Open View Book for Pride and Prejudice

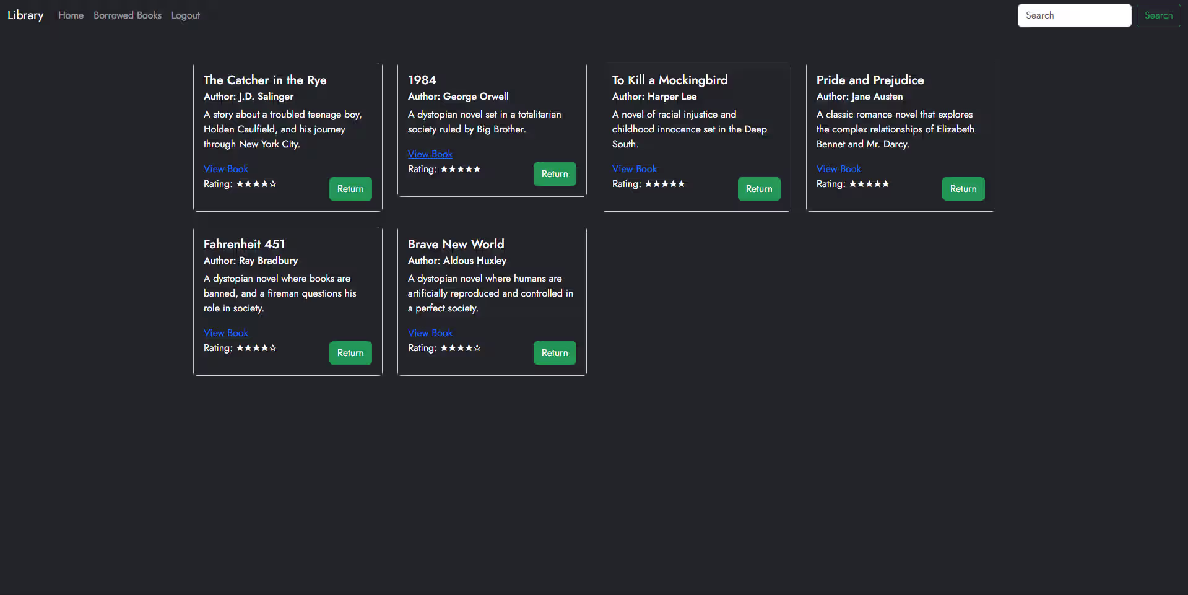pyautogui.click(x=839, y=169)
